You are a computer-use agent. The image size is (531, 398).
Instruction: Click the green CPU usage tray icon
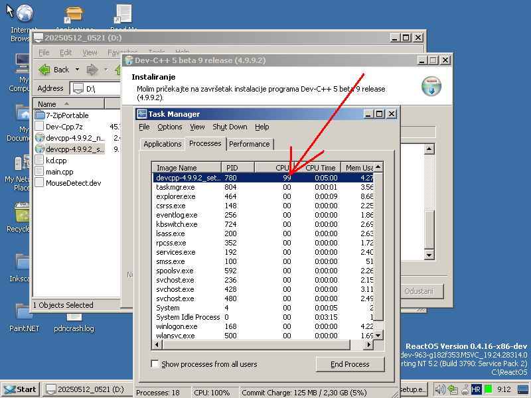click(489, 389)
